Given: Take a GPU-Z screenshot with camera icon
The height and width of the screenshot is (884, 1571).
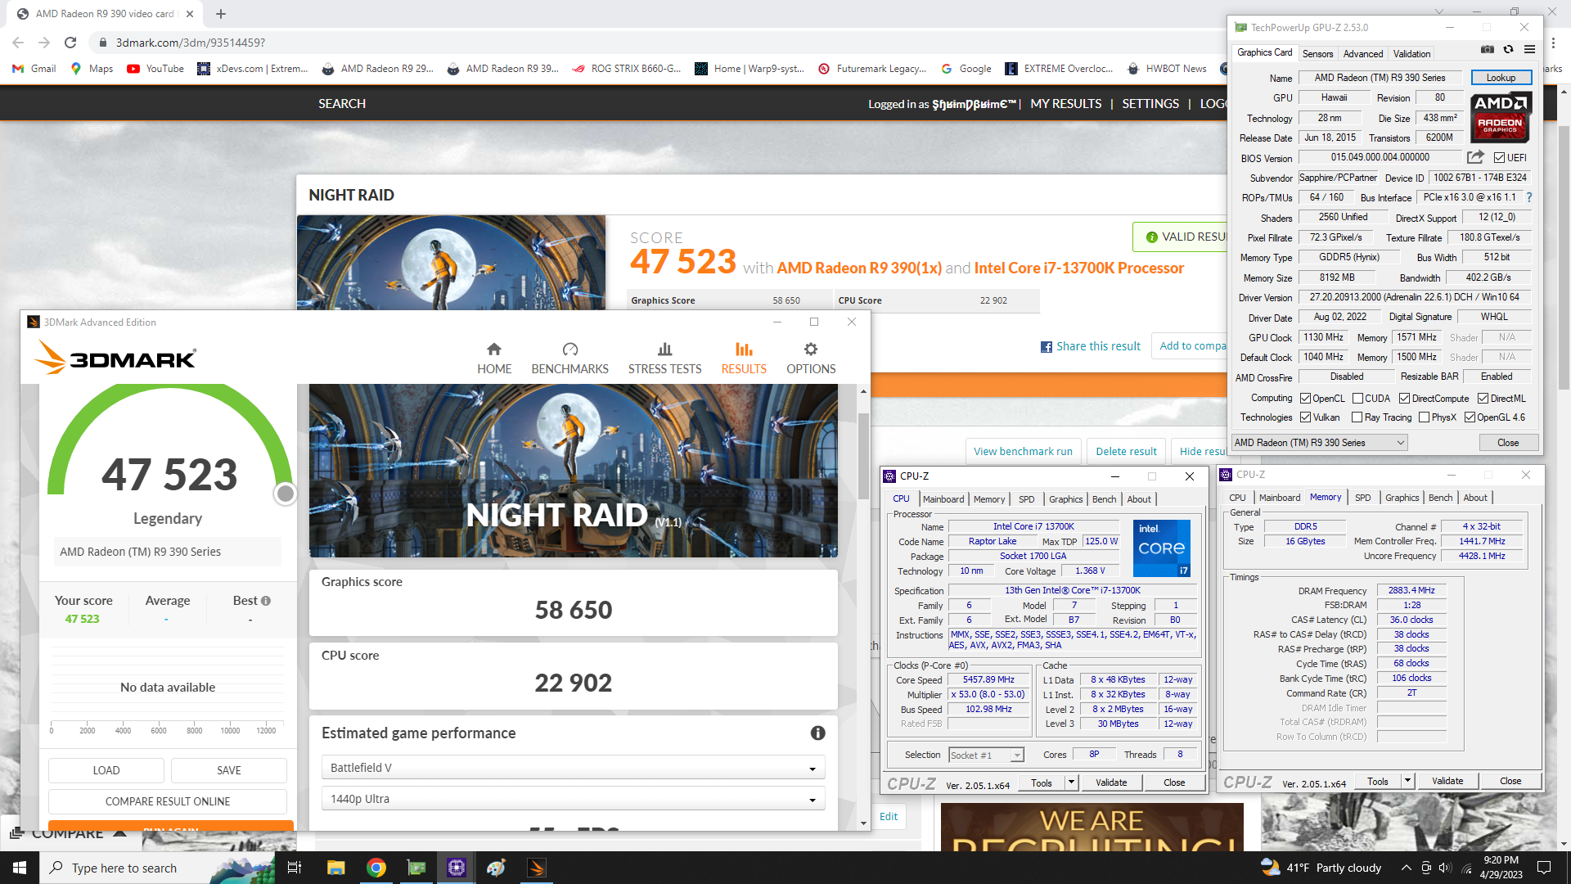Looking at the screenshot, I should 1488,49.
